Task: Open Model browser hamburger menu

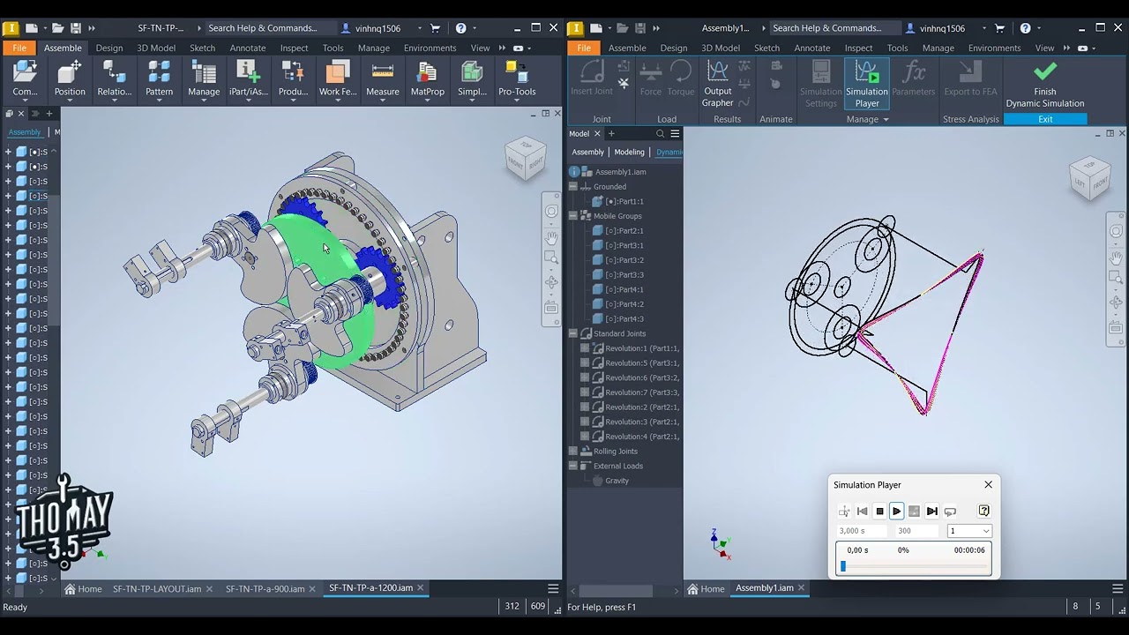Action: (x=675, y=134)
